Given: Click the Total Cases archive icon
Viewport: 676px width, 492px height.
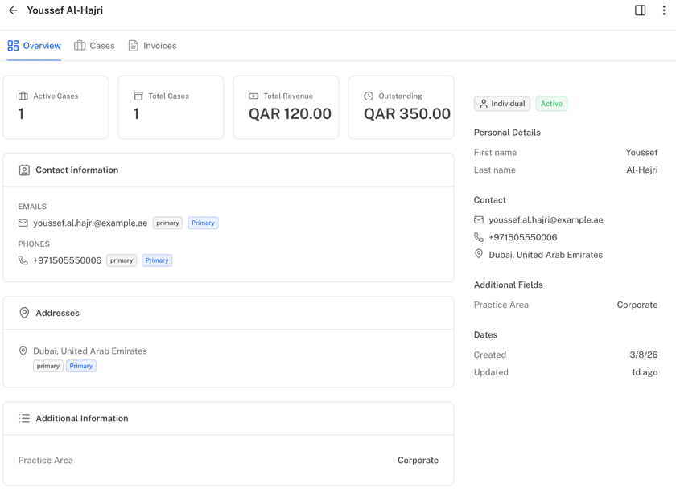Looking at the screenshot, I should click(x=138, y=96).
